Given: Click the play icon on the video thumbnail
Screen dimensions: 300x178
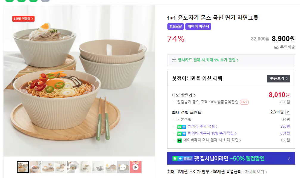Looking at the screenshot, I should pyautogui.click(x=136, y=167).
